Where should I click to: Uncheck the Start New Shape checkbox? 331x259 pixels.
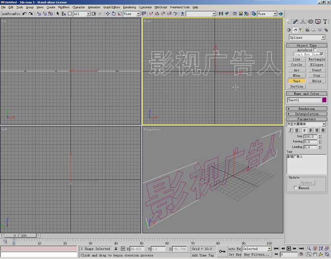321,54
